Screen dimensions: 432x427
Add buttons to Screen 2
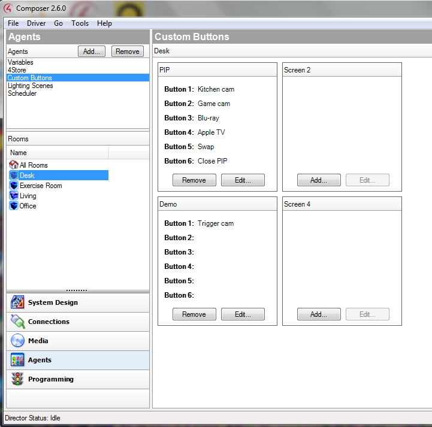pyautogui.click(x=319, y=180)
